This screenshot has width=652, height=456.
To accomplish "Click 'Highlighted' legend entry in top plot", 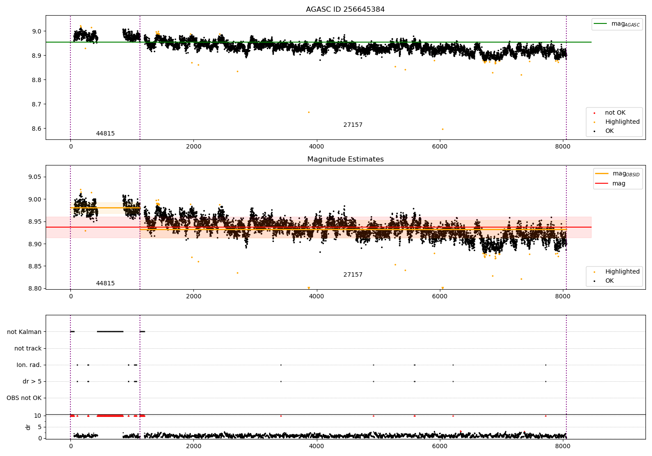I will 617,122.
